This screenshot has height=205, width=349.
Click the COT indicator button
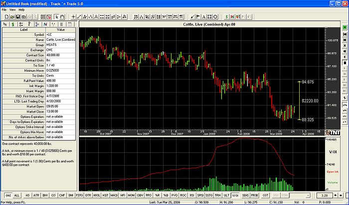tap(265, 196)
